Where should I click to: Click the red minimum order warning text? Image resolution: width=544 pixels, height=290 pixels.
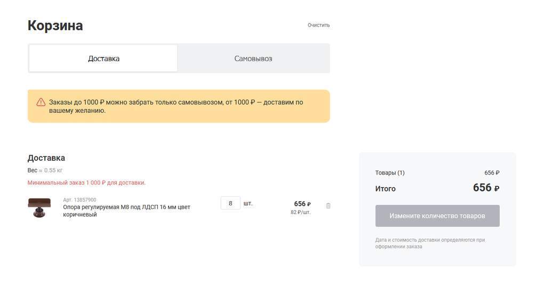tap(86, 183)
